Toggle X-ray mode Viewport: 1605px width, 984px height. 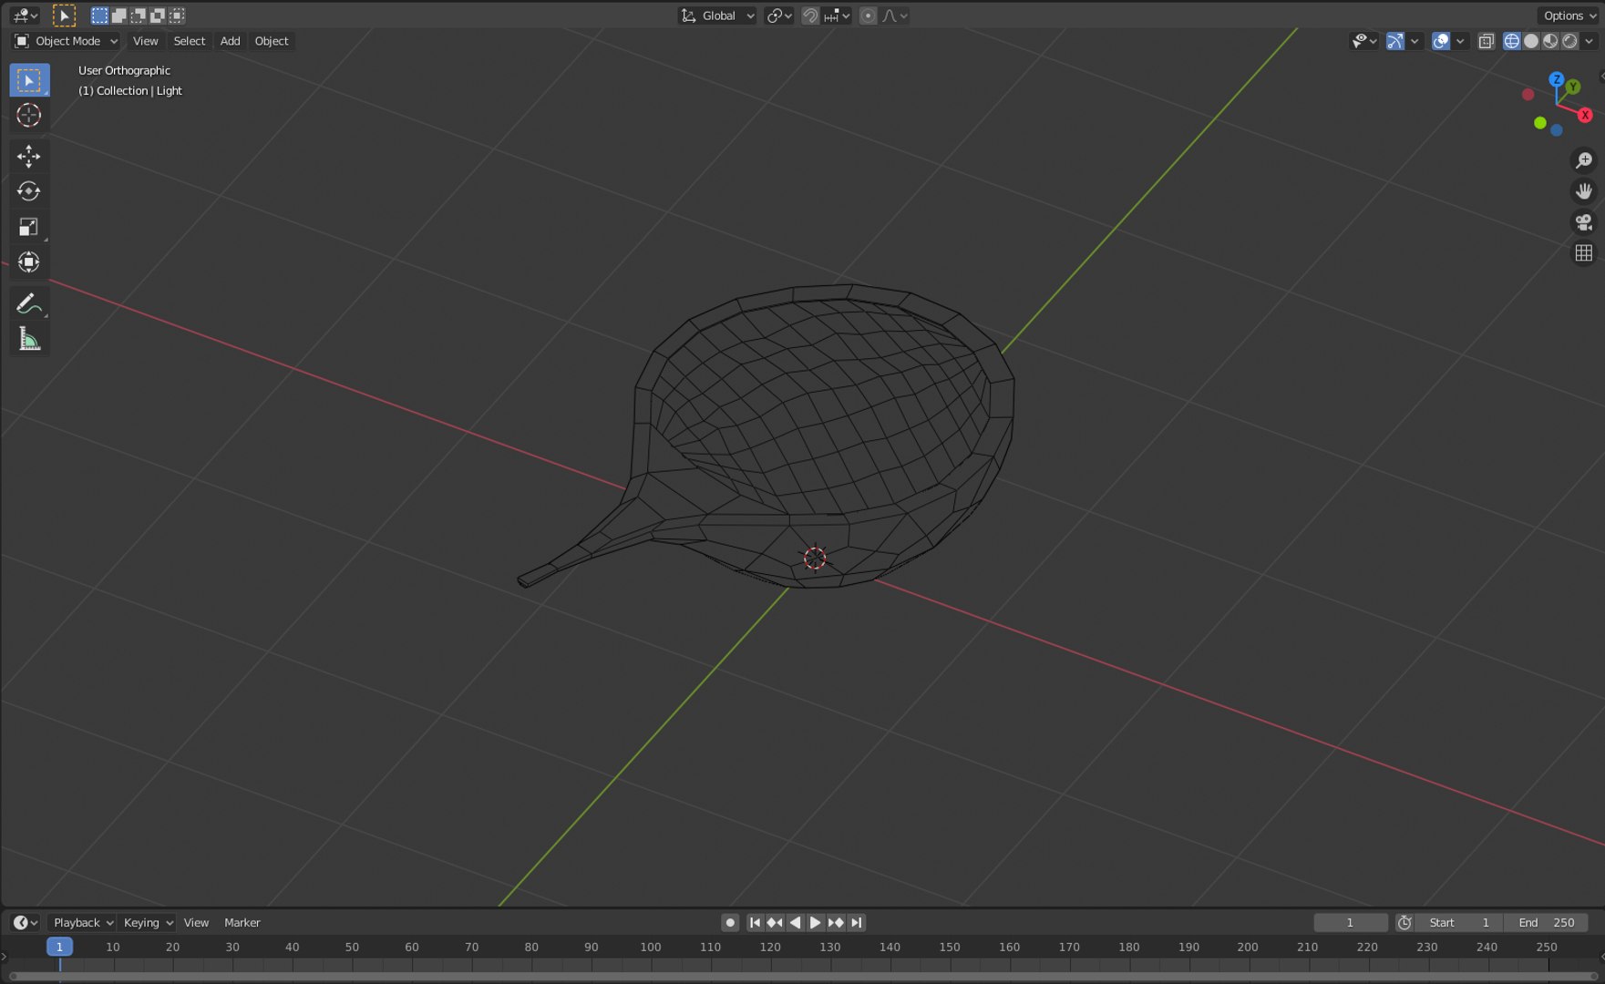click(x=1487, y=41)
